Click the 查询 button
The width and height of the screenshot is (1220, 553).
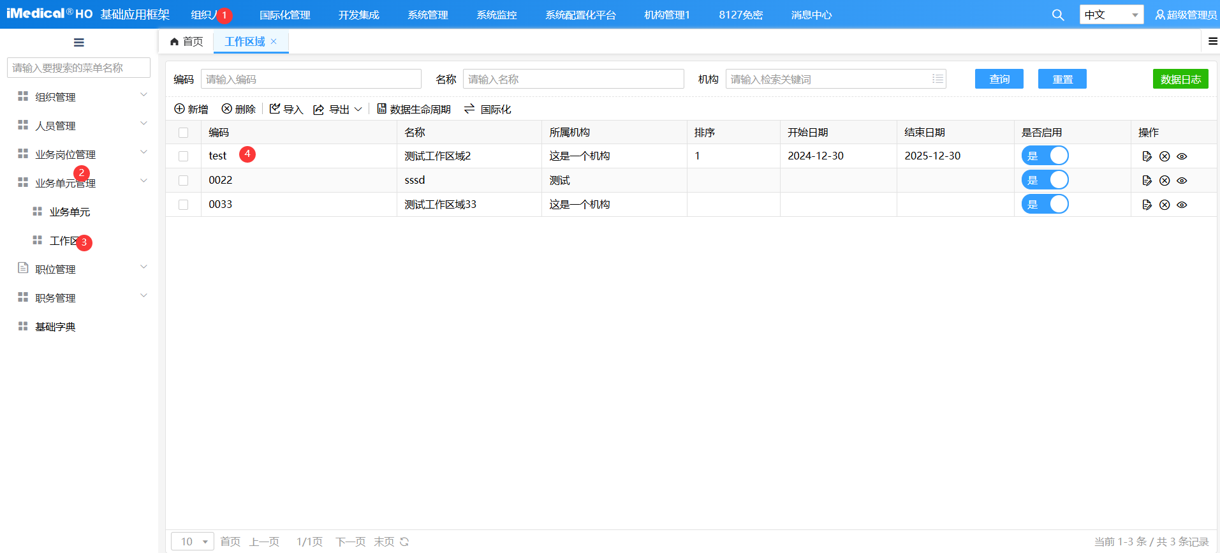[x=999, y=79]
